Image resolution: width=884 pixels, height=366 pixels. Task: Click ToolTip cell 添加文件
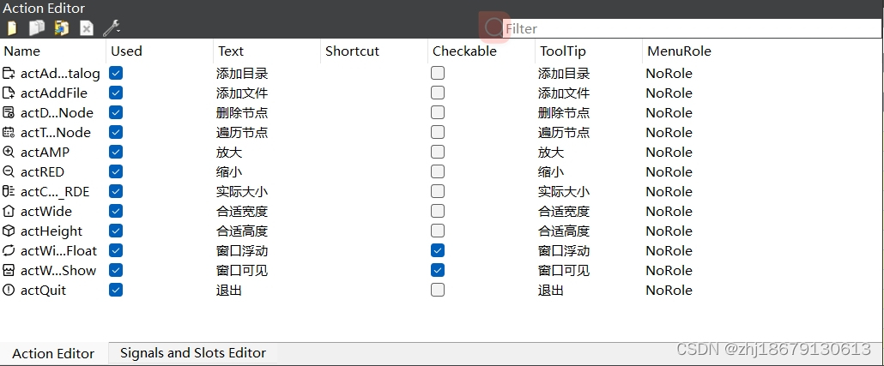(564, 93)
